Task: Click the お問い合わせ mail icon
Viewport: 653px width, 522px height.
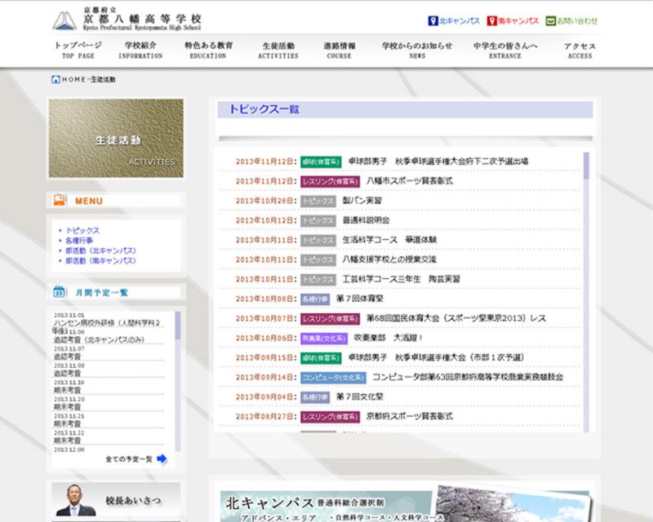Action: tap(551, 20)
